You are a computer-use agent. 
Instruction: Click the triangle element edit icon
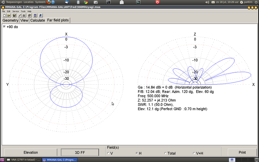(24, 15)
